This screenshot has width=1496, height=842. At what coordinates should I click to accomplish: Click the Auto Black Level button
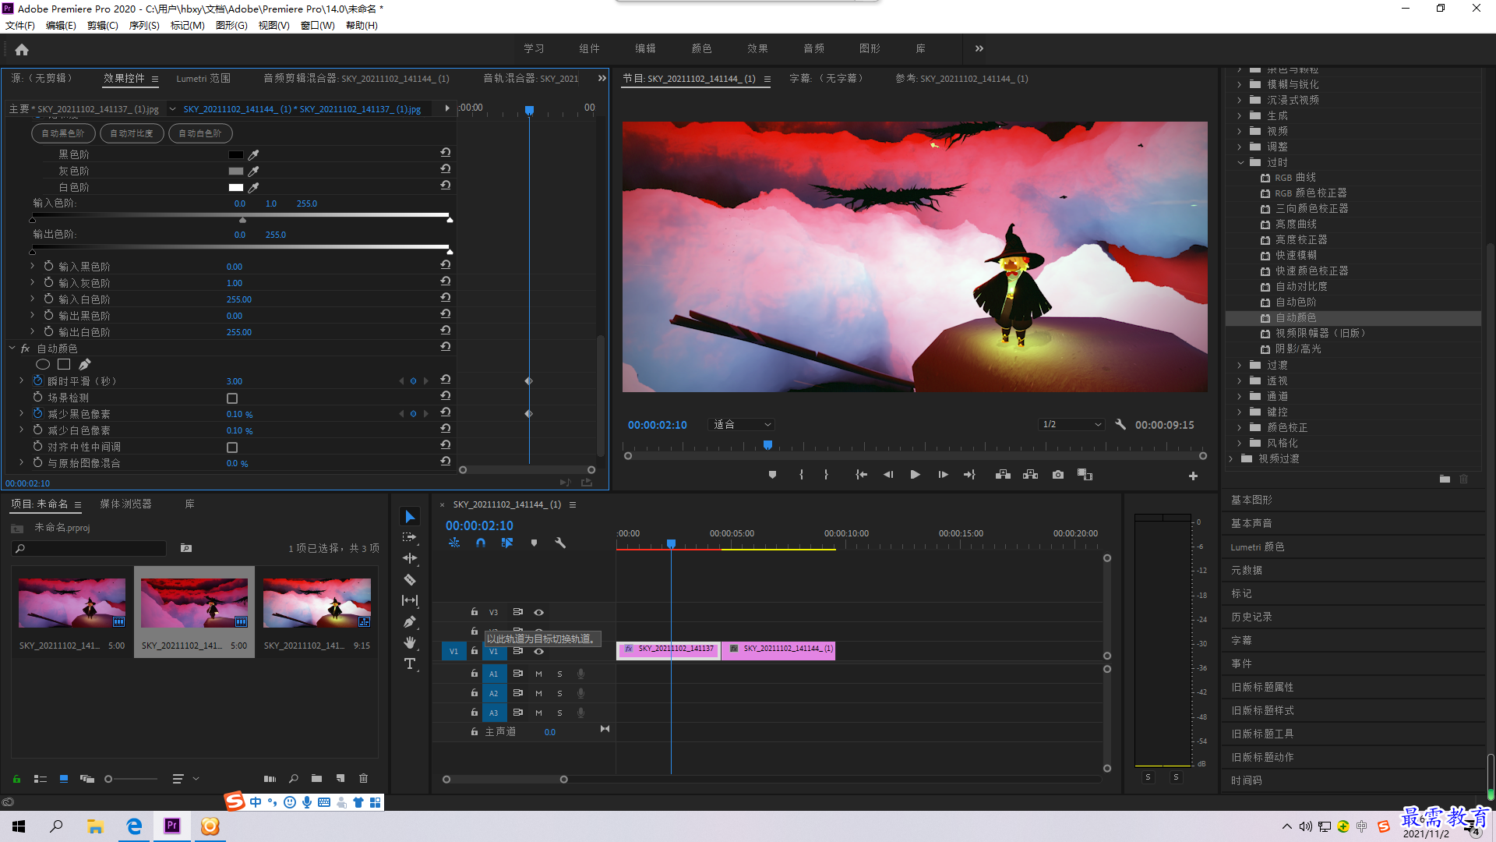tap(63, 133)
